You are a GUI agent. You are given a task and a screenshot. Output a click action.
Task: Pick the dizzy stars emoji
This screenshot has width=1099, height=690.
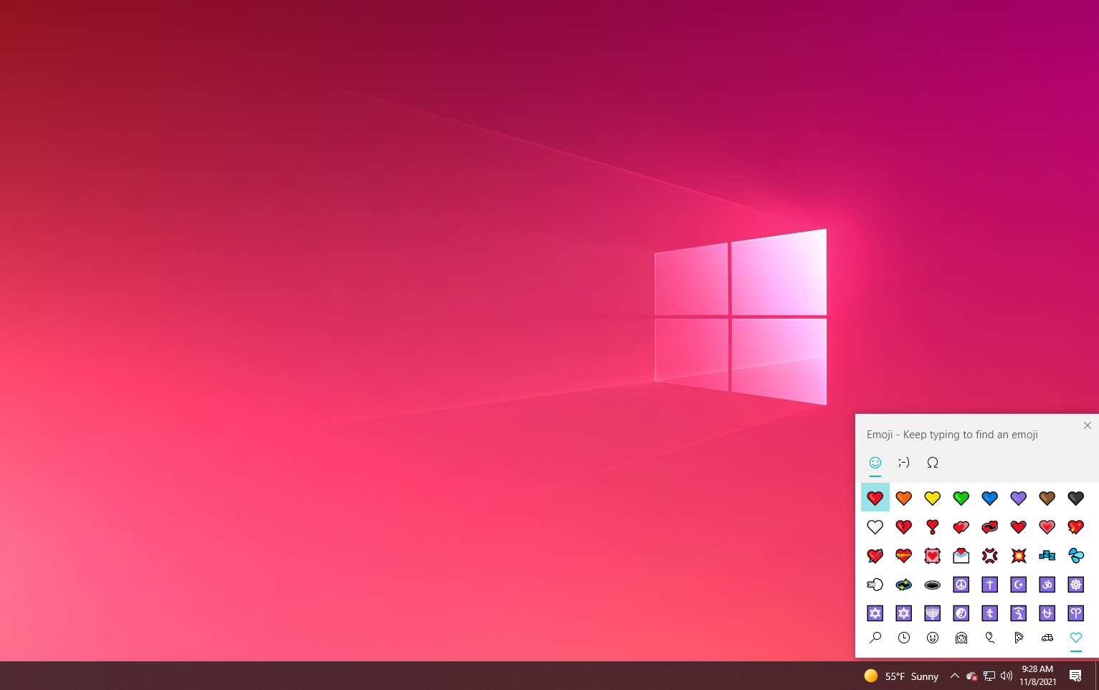coord(904,585)
